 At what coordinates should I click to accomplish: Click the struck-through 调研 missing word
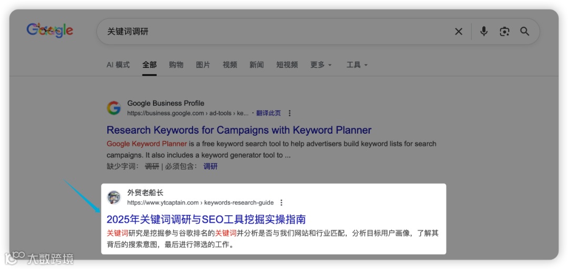(x=152, y=167)
